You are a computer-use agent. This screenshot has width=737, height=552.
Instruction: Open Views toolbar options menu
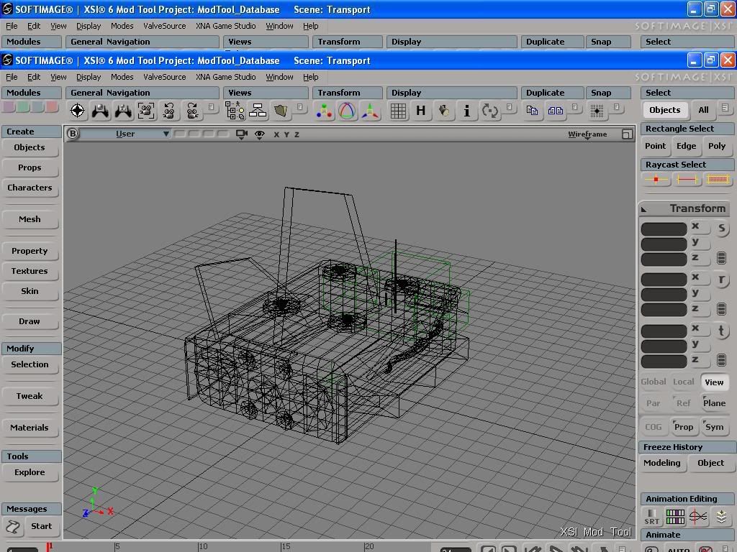click(x=300, y=107)
